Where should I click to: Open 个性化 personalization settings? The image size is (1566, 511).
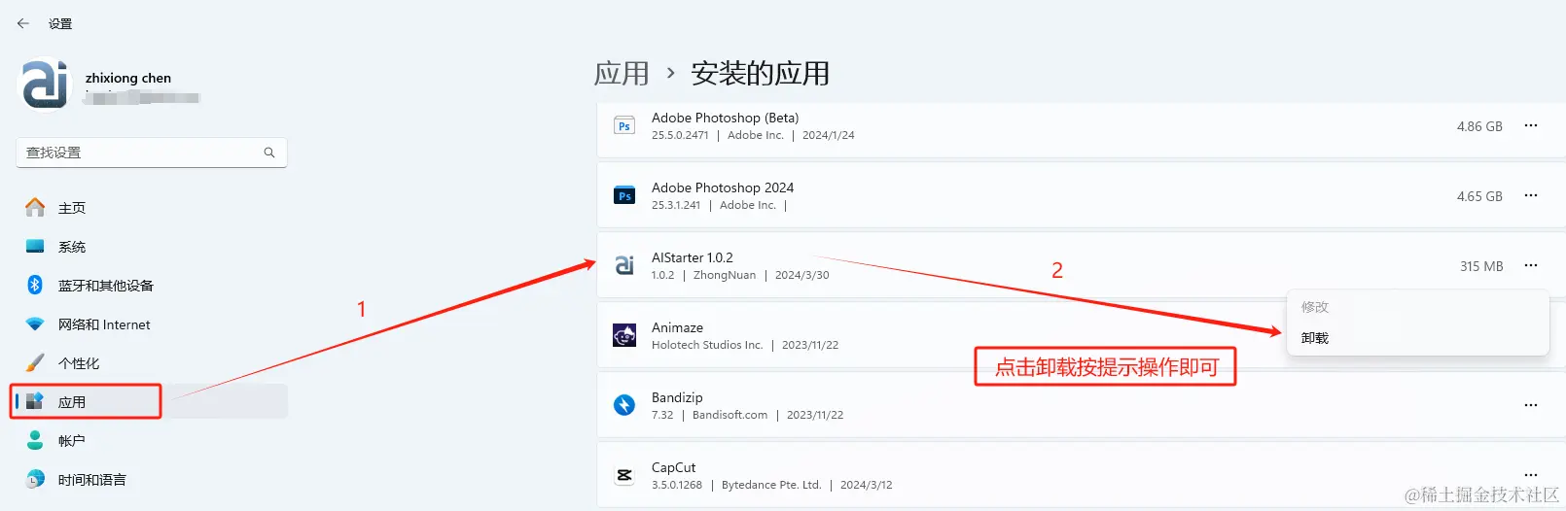[x=152, y=363]
